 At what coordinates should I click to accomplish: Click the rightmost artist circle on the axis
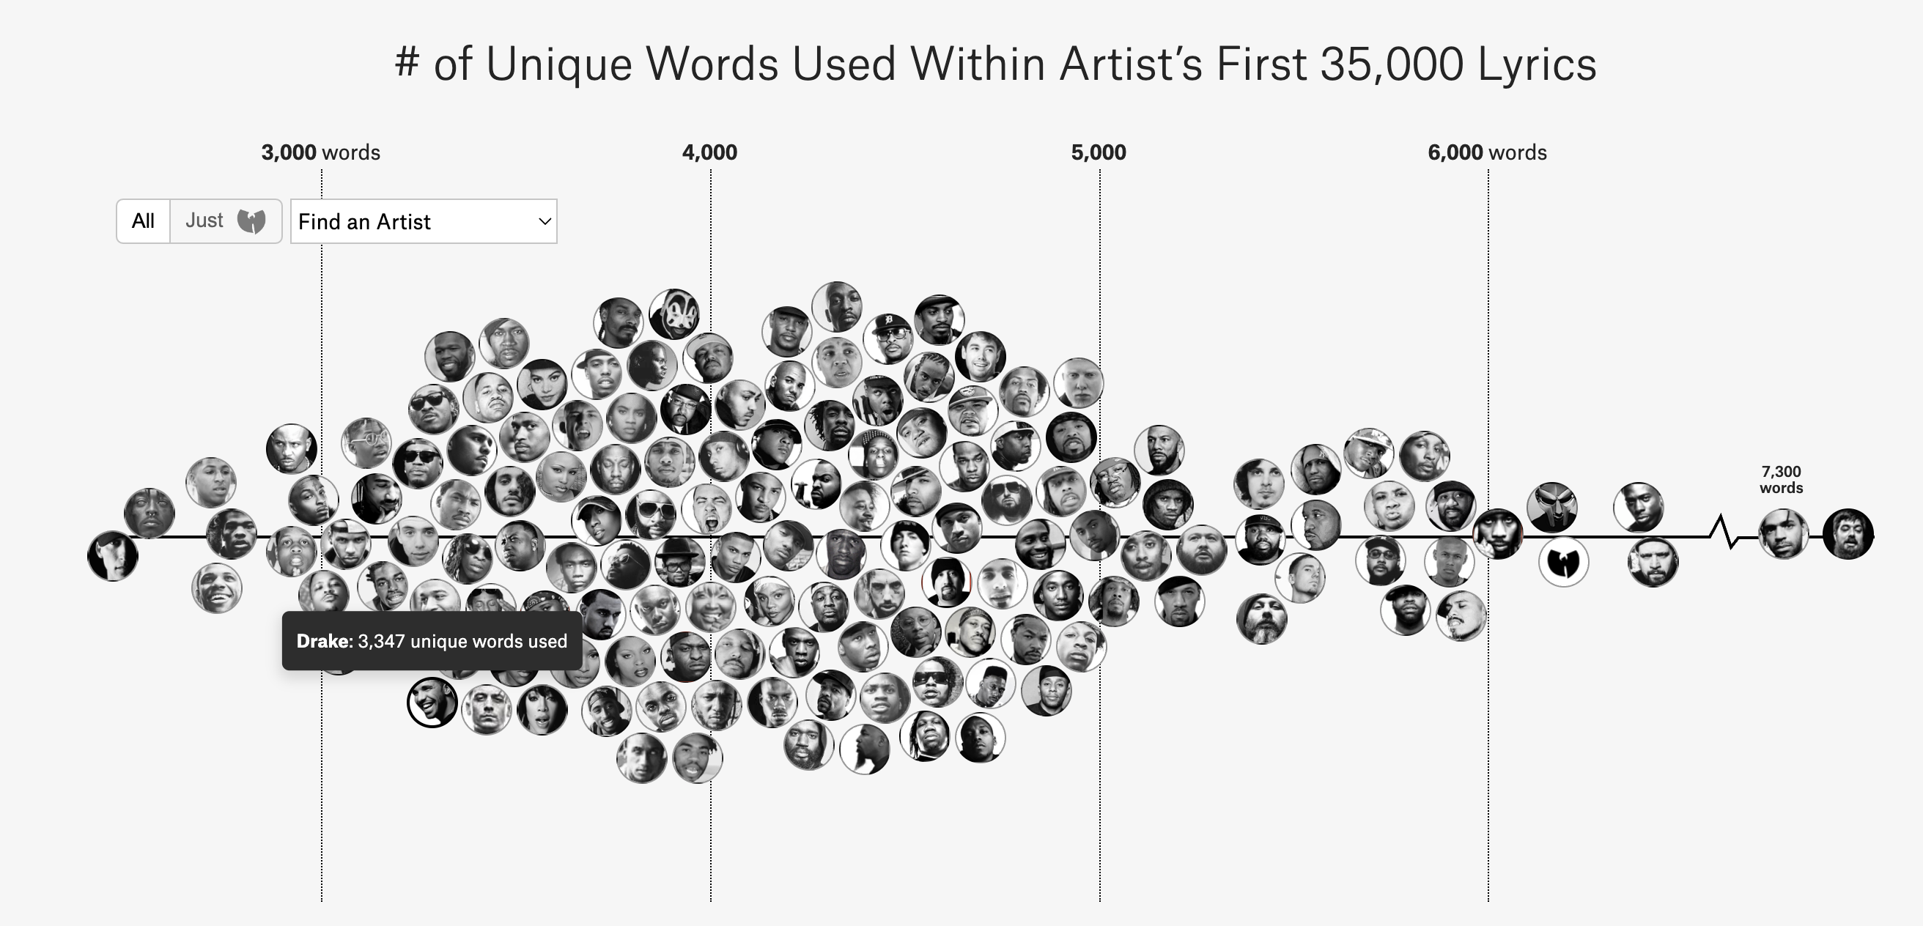pos(1848,533)
